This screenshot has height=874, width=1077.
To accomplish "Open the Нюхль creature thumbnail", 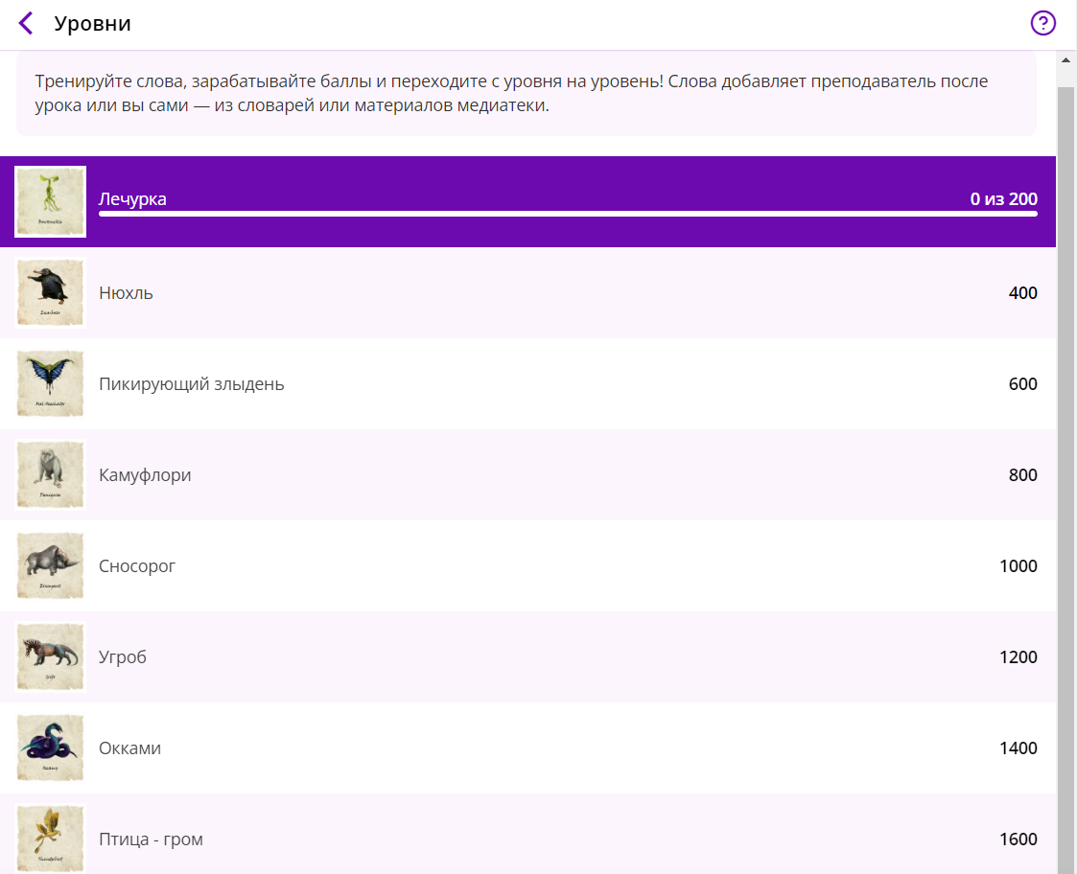I will [50, 292].
